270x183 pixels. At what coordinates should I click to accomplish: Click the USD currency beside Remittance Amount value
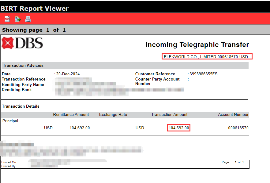(48, 128)
